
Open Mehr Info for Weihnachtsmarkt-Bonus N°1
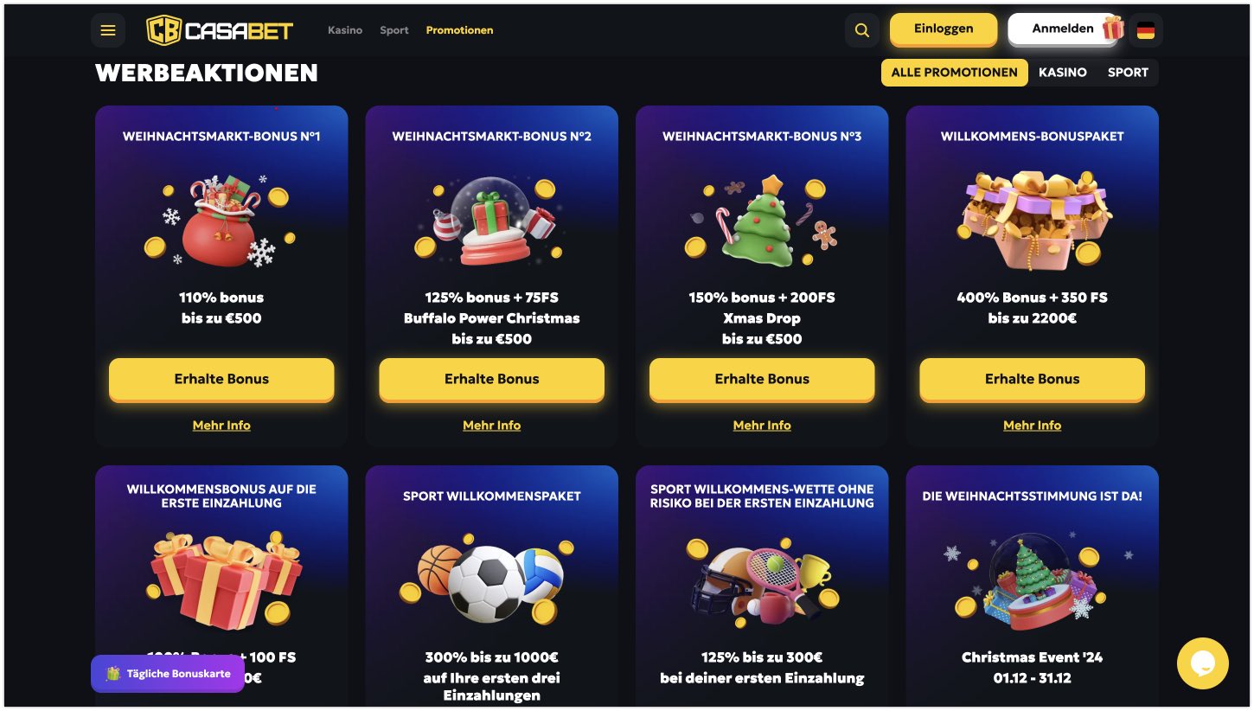pyautogui.click(x=221, y=426)
